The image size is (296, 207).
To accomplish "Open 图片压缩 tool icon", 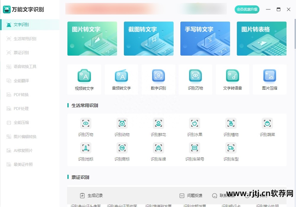I will [270, 76].
